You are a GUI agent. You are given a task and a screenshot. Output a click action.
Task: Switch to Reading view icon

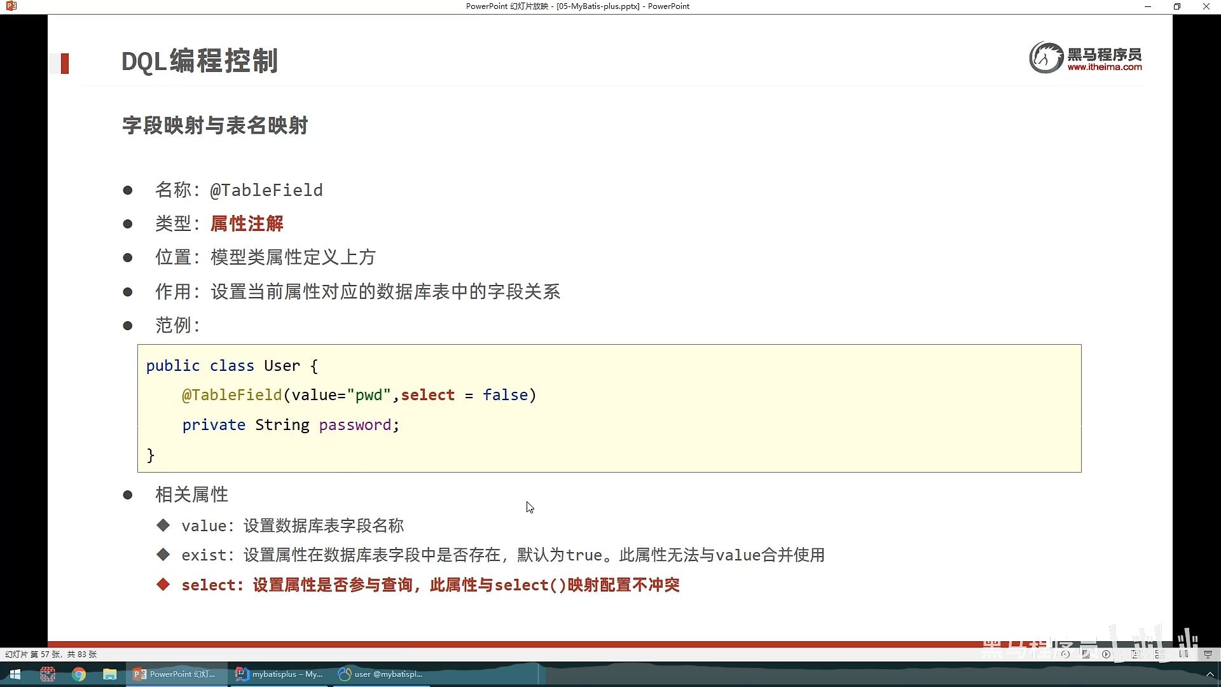click(x=1183, y=654)
